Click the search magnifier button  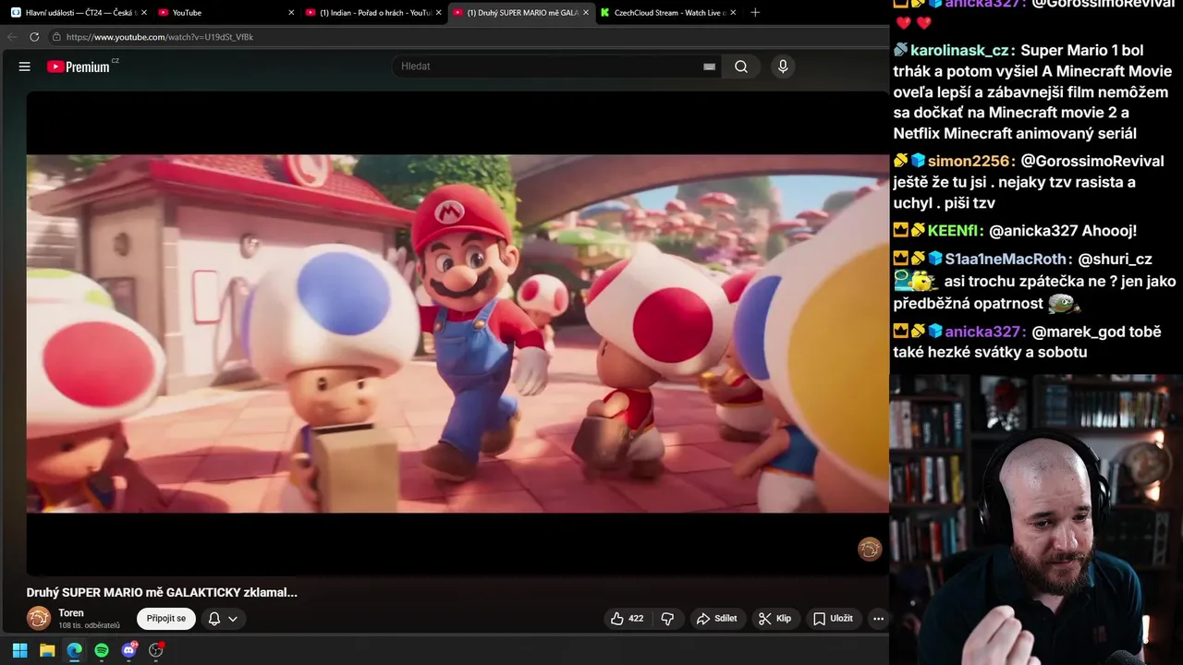click(x=741, y=66)
